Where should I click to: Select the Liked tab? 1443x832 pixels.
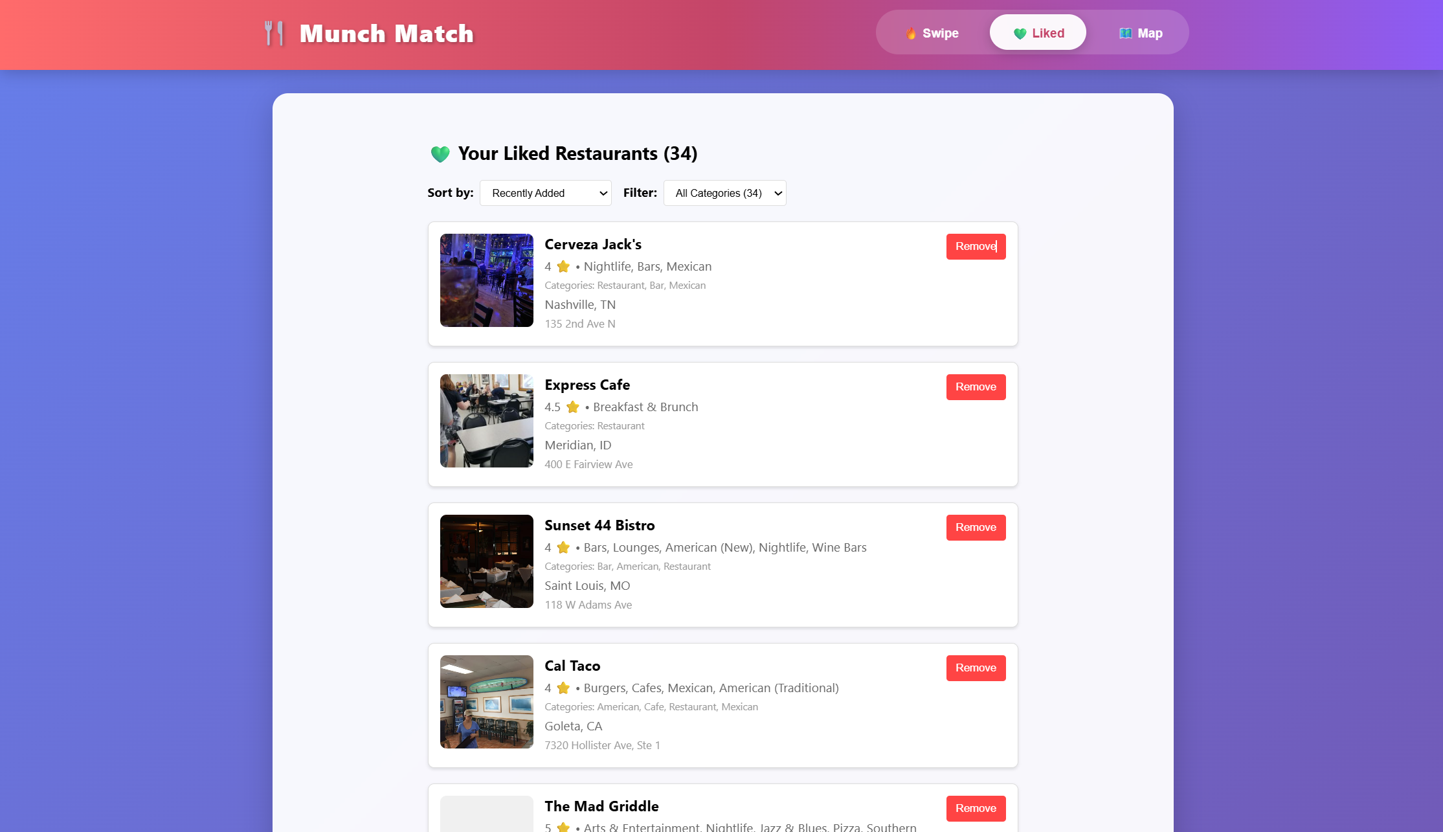(x=1038, y=32)
